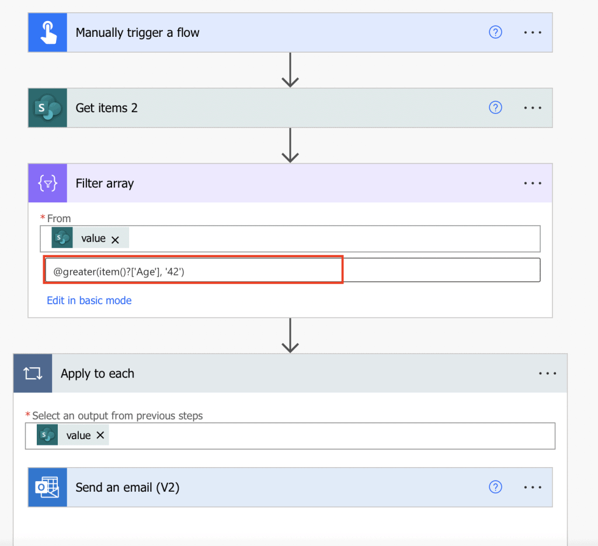This screenshot has height=546, width=598.
Task: Click empty area of Filter array From field
Action: click(x=334, y=239)
